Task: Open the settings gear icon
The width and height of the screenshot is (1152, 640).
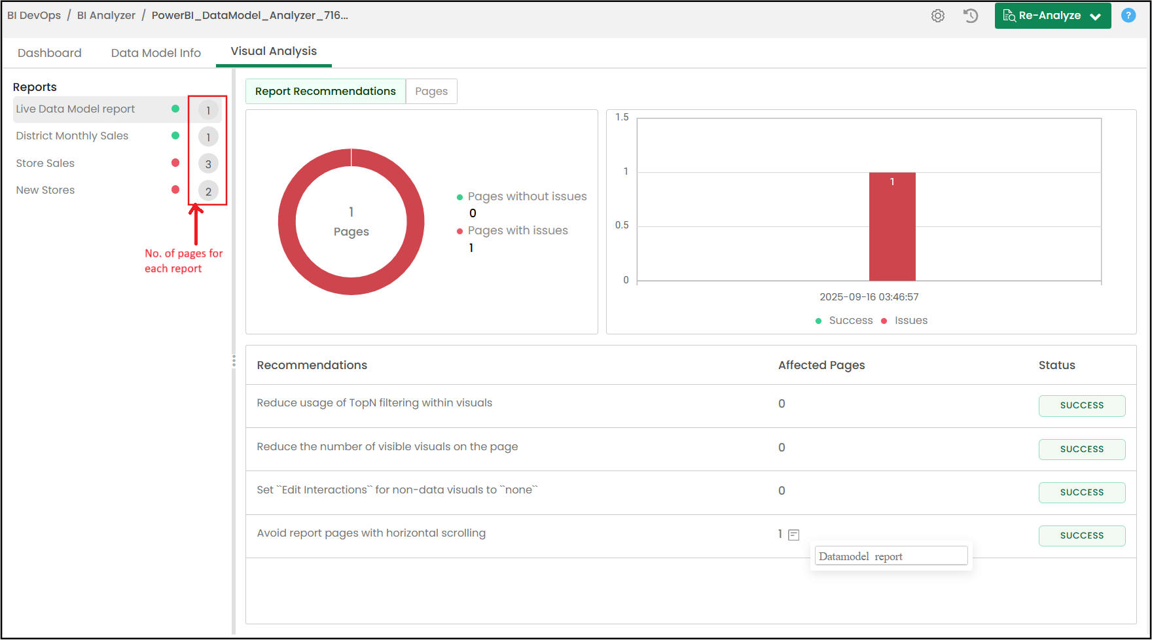Action: [938, 16]
